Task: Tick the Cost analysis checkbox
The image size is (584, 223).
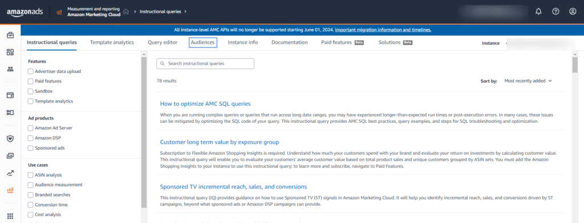Action: [31, 214]
